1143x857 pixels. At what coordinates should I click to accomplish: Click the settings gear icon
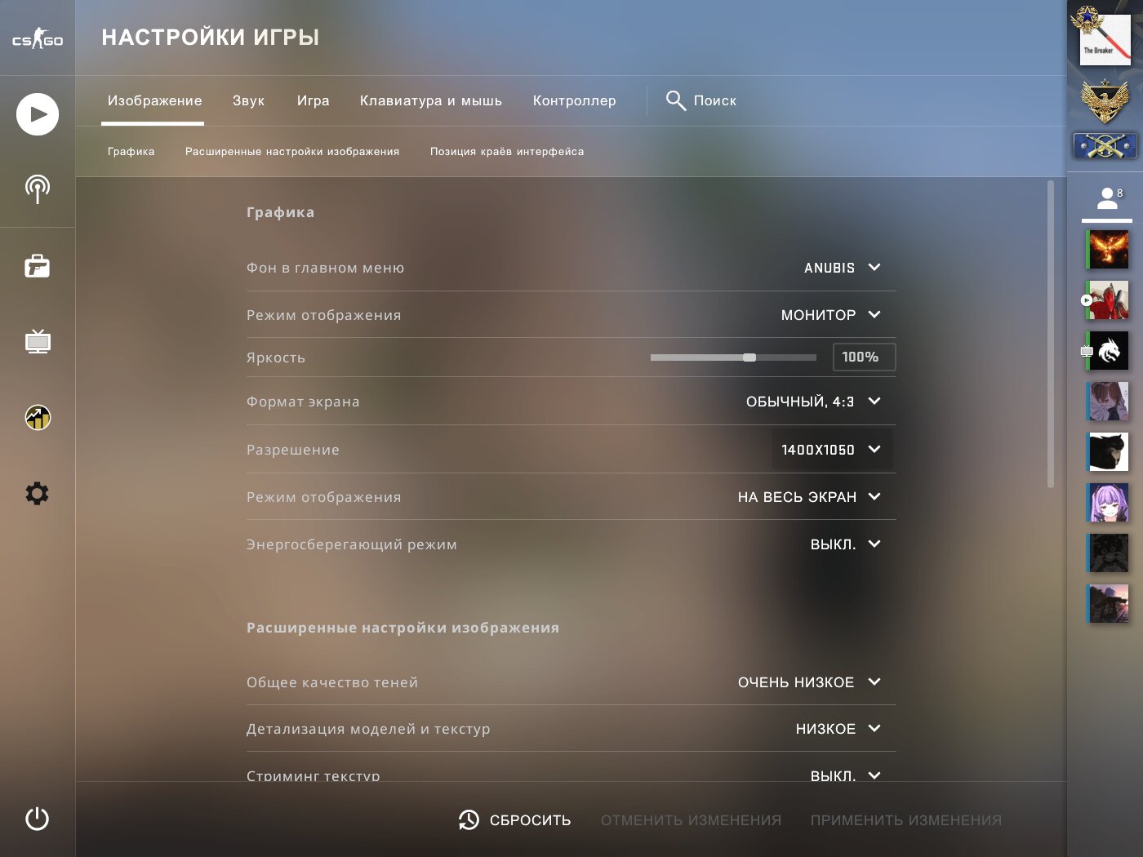(38, 493)
